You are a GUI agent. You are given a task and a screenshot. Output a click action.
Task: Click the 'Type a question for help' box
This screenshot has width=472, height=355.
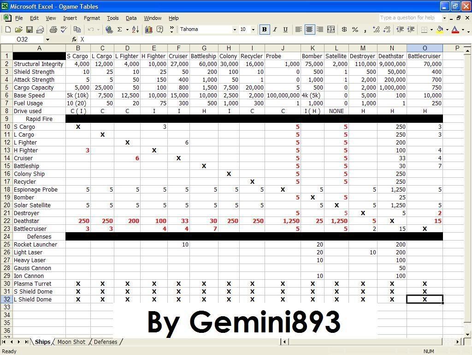(409, 18)
